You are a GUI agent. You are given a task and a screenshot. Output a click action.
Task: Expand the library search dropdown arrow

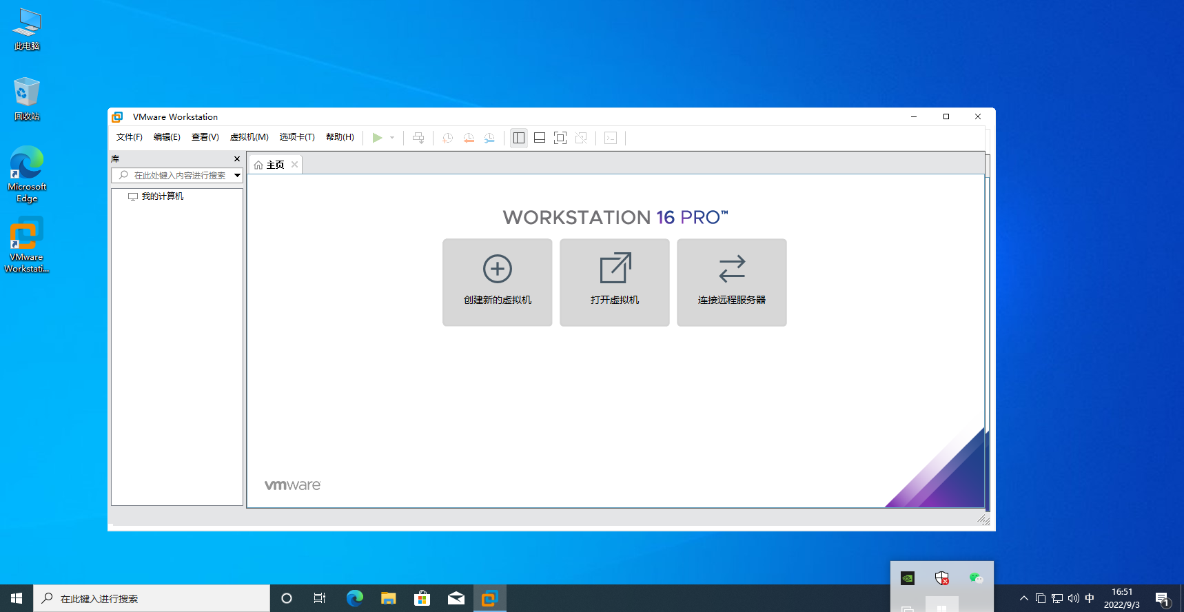[237, 176]
